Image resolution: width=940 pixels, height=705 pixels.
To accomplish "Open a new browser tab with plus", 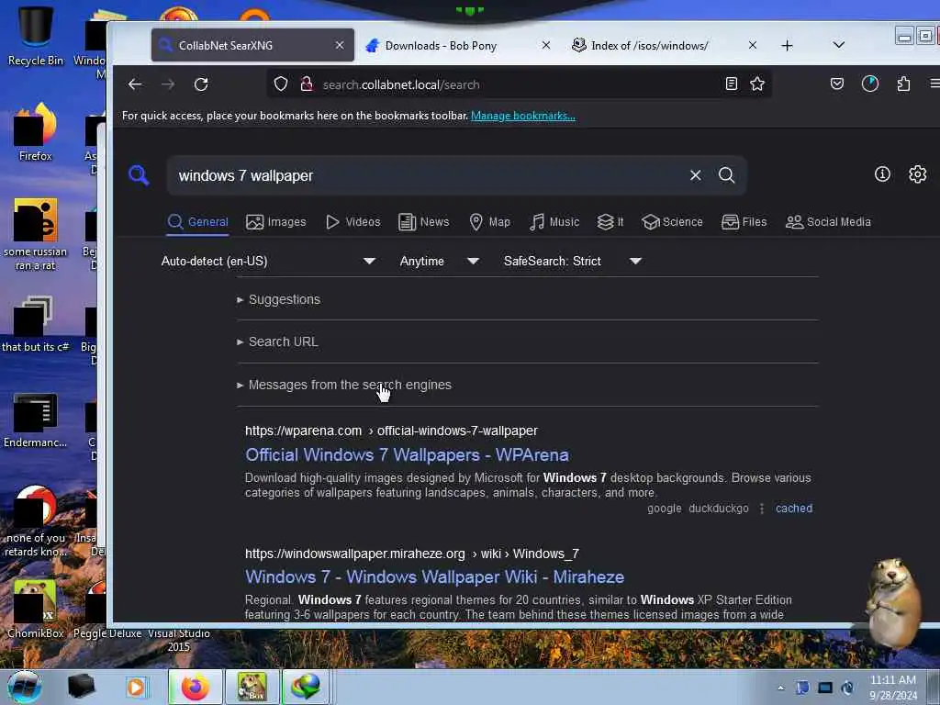I will 787,46.
